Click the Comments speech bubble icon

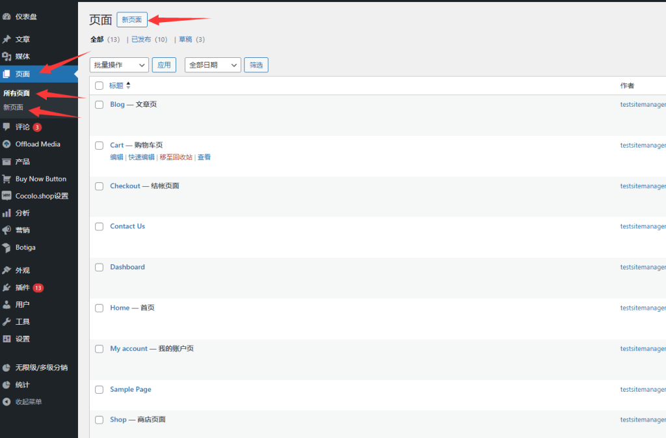(7, 126)
